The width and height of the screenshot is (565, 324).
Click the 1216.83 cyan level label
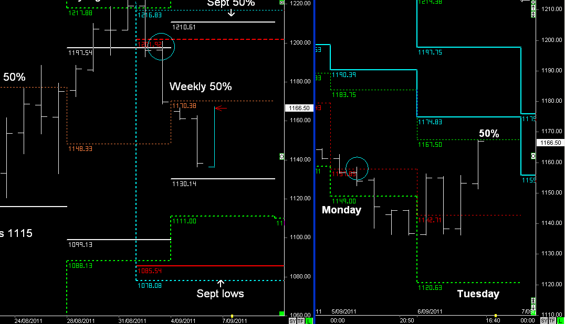(x=150, y=15)
